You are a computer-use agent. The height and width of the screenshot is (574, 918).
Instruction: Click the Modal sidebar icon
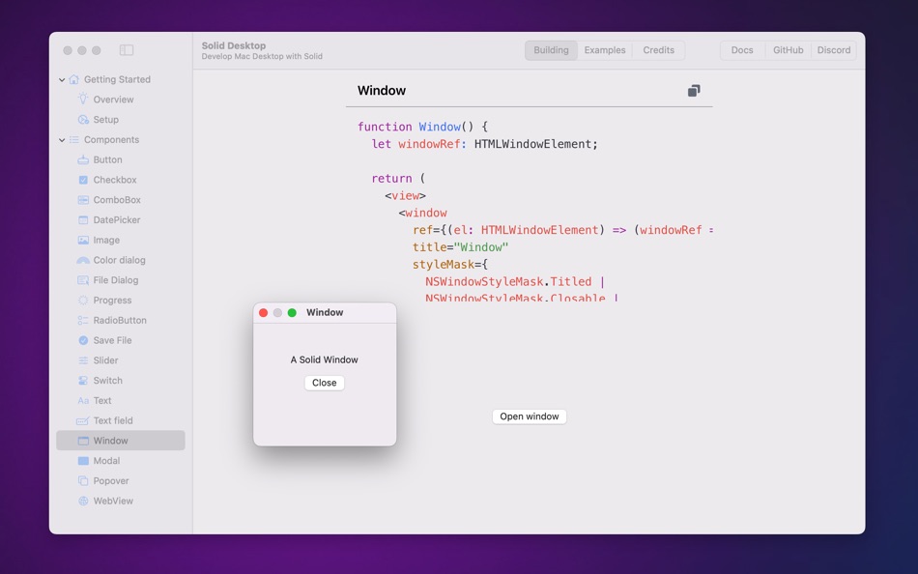(83, 461)
